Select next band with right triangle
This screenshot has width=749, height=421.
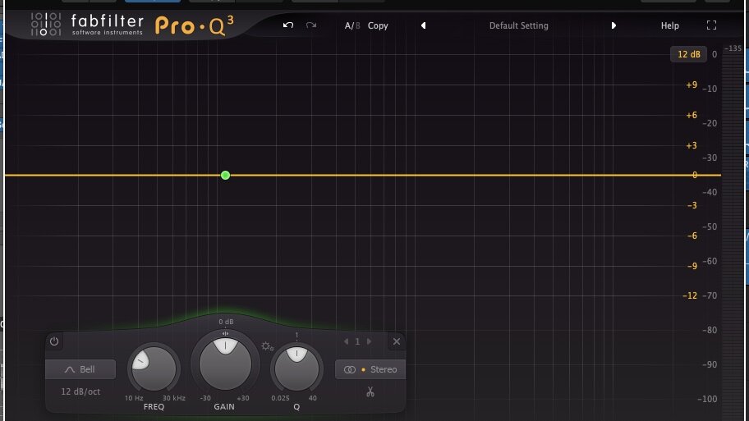(369, 341)
